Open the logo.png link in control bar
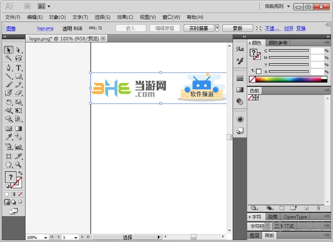 click(45, 28)
